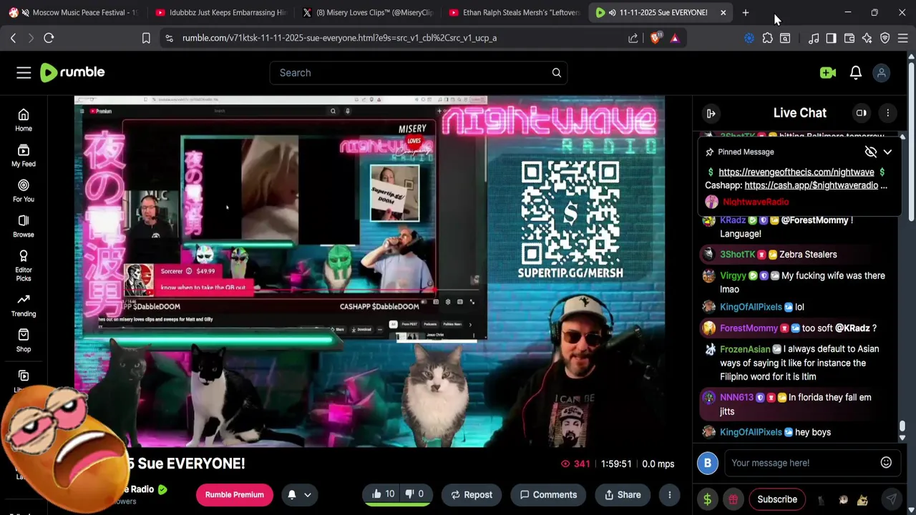Hide the pinned message eye icon
916x515 pixels.
[870, 152]
